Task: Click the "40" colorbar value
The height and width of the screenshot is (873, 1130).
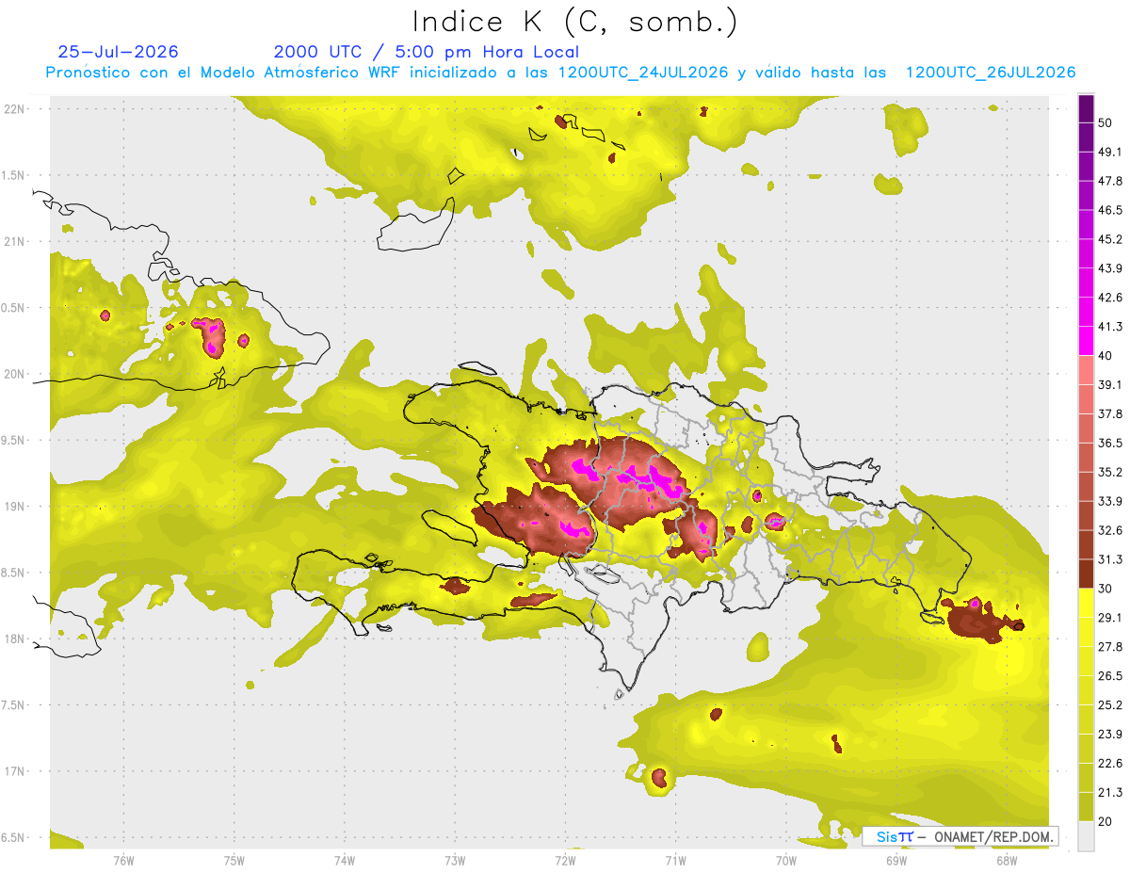Action: [x=1107, y=356]
